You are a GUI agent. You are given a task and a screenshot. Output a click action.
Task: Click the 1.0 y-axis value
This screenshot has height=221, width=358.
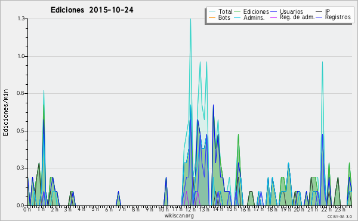pyautogui.click(x=21, y=56)
